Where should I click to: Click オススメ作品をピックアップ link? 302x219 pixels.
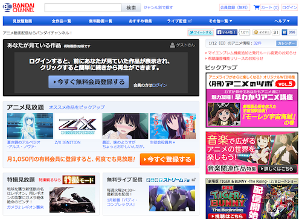click(77, 107)
